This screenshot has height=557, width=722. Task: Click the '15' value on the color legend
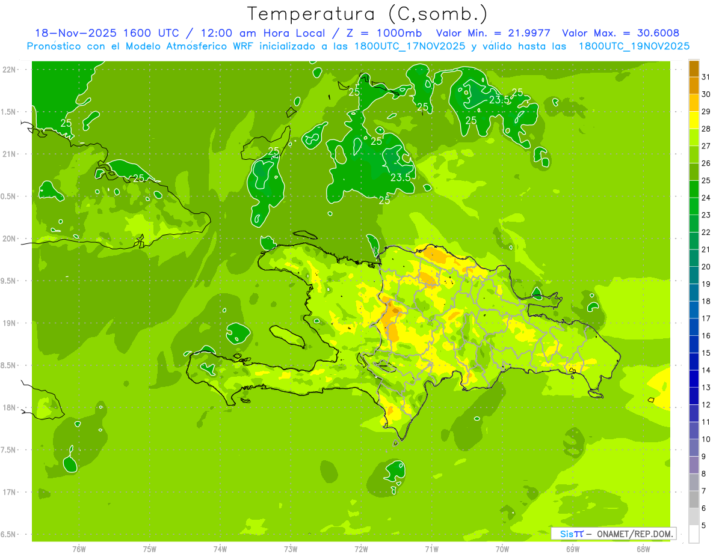pos(706,353)
